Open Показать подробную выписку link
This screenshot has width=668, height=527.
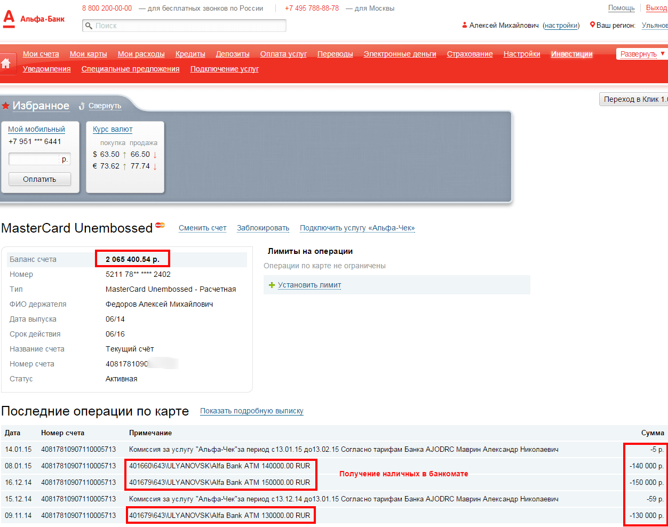point(252,411)
